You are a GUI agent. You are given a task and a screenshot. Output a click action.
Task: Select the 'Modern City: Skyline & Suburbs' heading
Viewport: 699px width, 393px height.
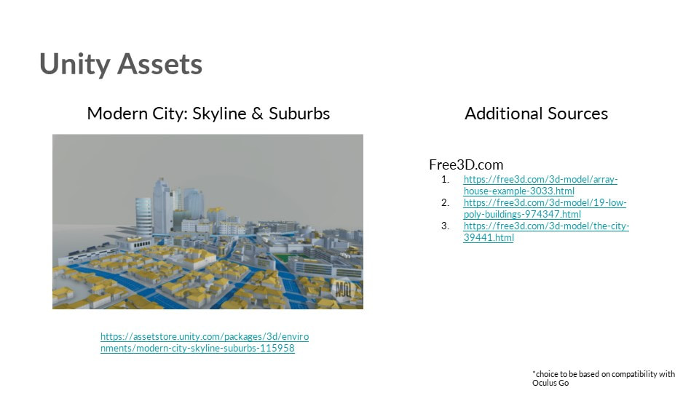(208, 114)
